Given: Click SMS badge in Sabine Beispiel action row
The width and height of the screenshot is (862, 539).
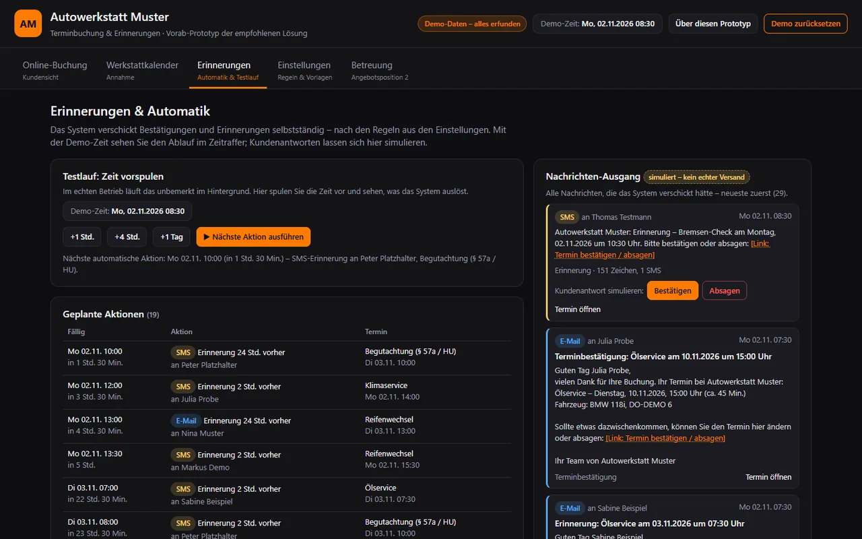Looking at the screenshot, I should tap(183, 488).
